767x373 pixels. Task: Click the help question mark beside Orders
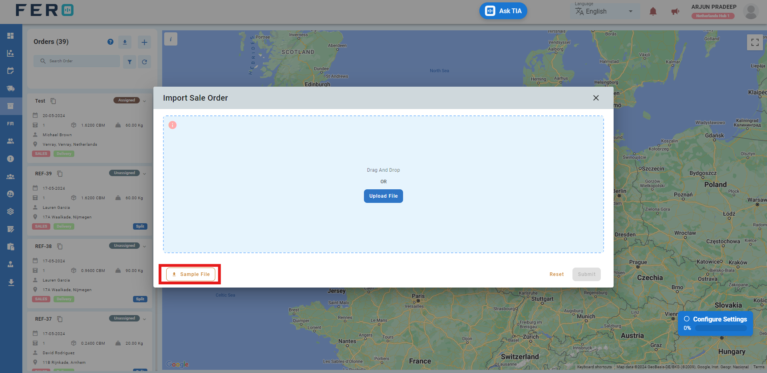pyautogui.click(x=111, y=42)
